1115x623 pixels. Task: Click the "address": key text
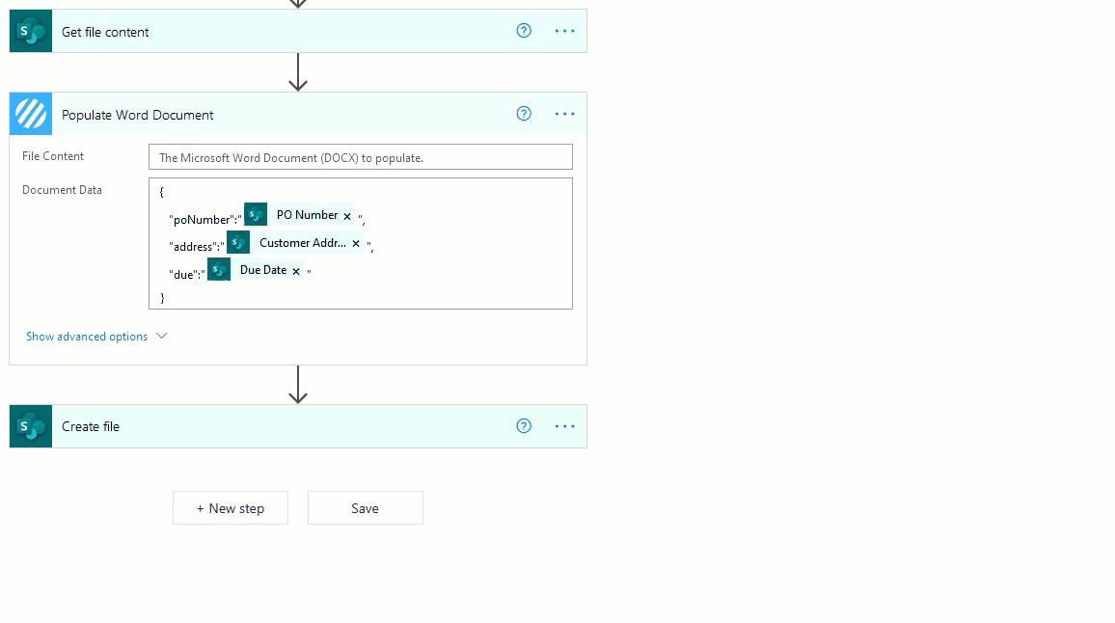coord(196,247)
